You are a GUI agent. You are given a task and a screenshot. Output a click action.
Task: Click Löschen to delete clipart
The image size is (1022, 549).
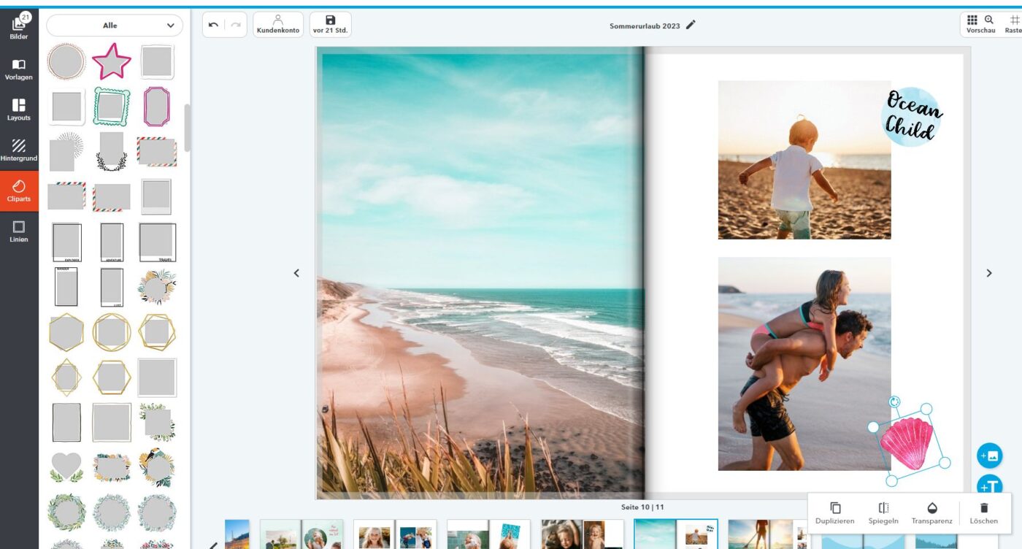click(983, 513)
